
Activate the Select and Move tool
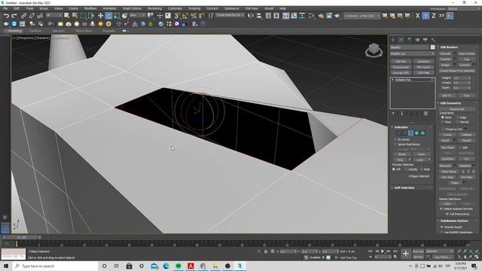click(100, 16)
